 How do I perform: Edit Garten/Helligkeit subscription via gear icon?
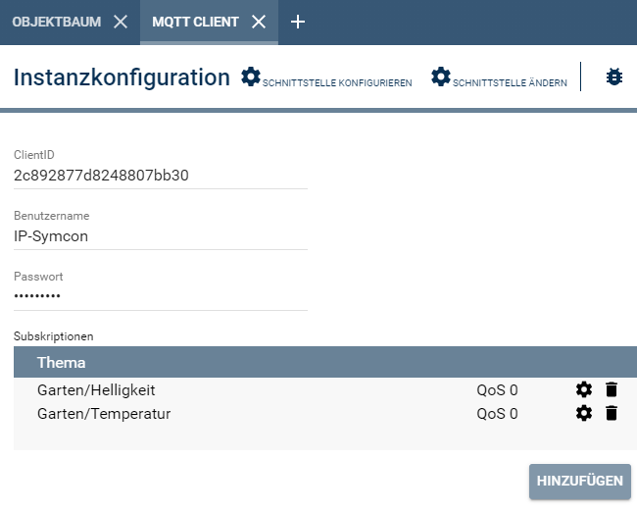click(x=584, y=390)
